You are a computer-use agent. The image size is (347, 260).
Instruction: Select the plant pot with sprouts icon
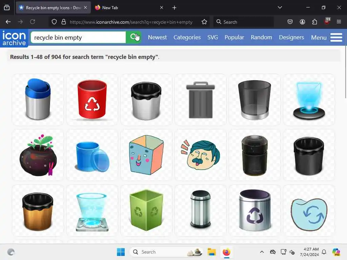click(38, 155)
